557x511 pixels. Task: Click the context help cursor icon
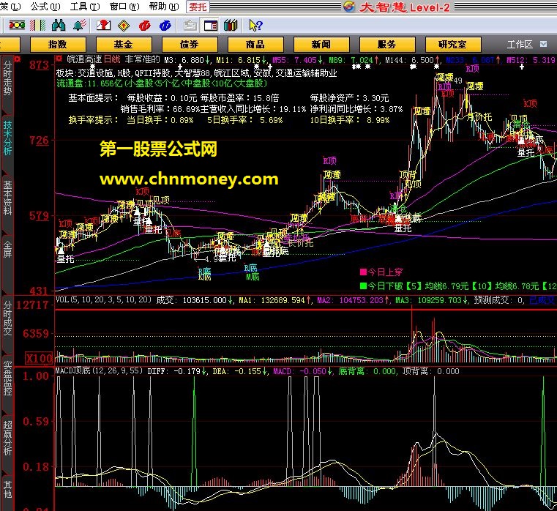(255, 26)
